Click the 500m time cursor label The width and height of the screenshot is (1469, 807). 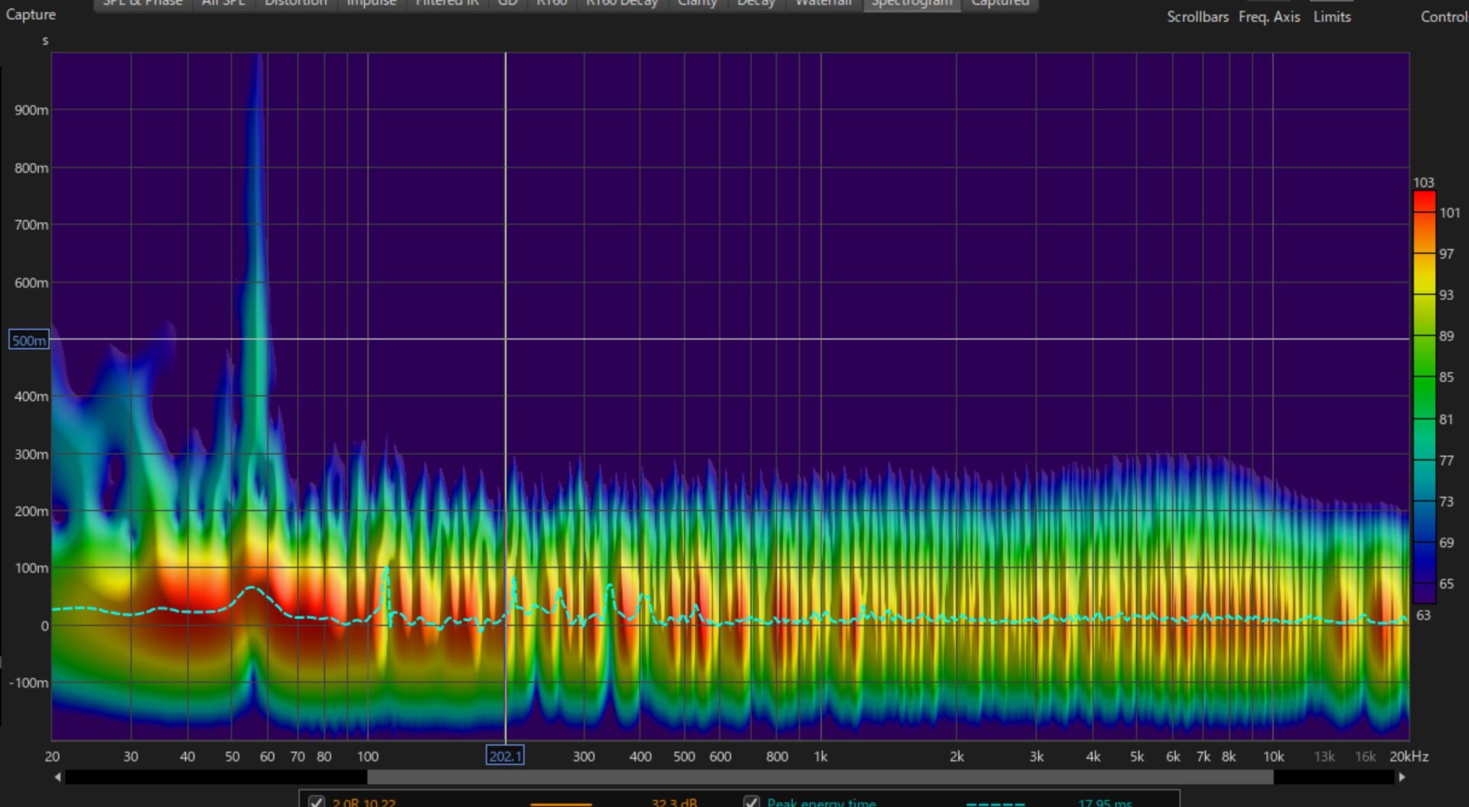pyautogui.click(x=29, y=340)
